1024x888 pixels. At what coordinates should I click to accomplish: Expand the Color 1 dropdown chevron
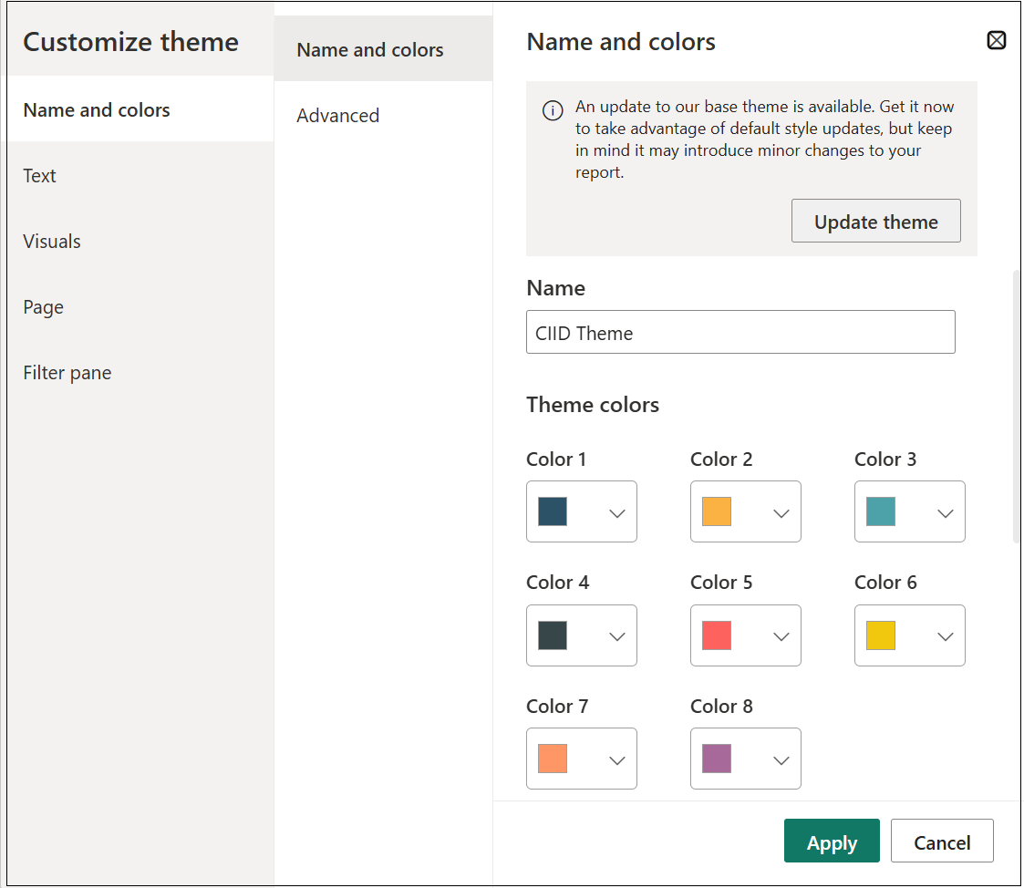tap(617, 512)
